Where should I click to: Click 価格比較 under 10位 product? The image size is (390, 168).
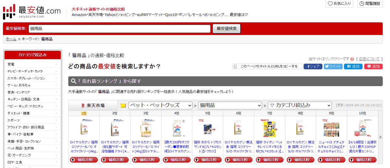(362, 160)
